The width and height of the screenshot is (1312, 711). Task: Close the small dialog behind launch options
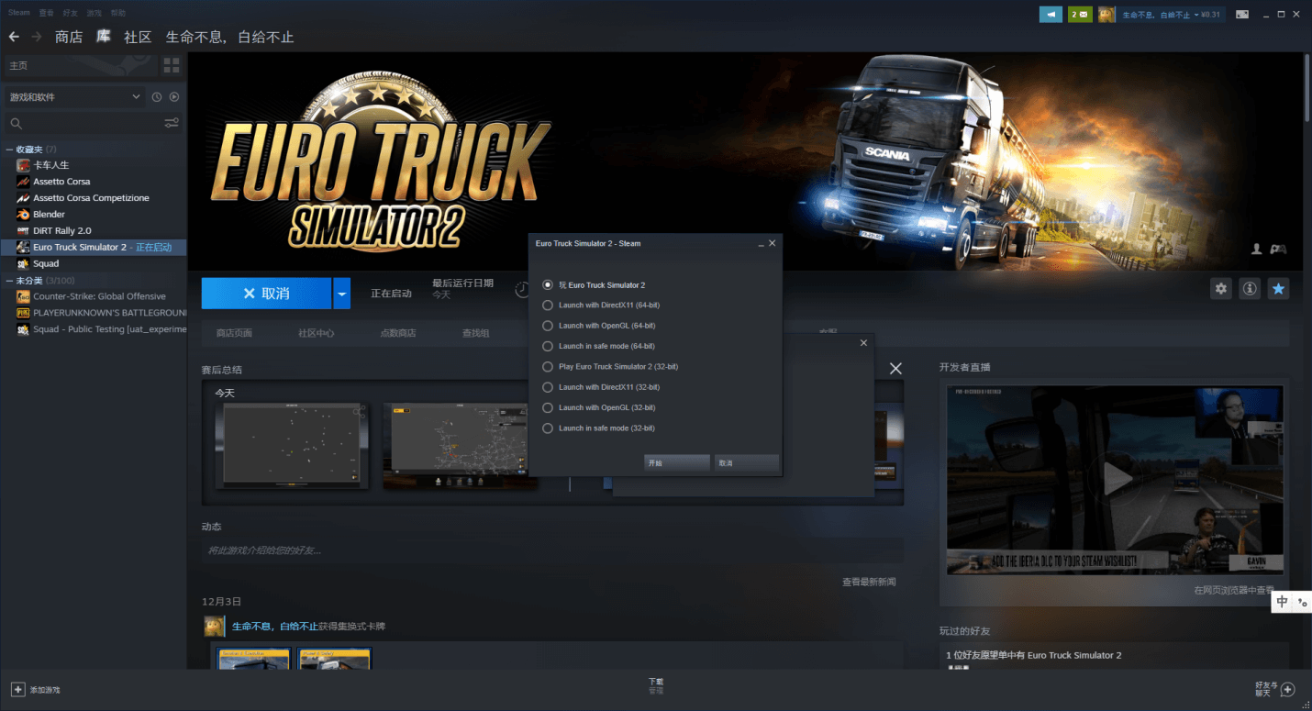tap(863, 343)
